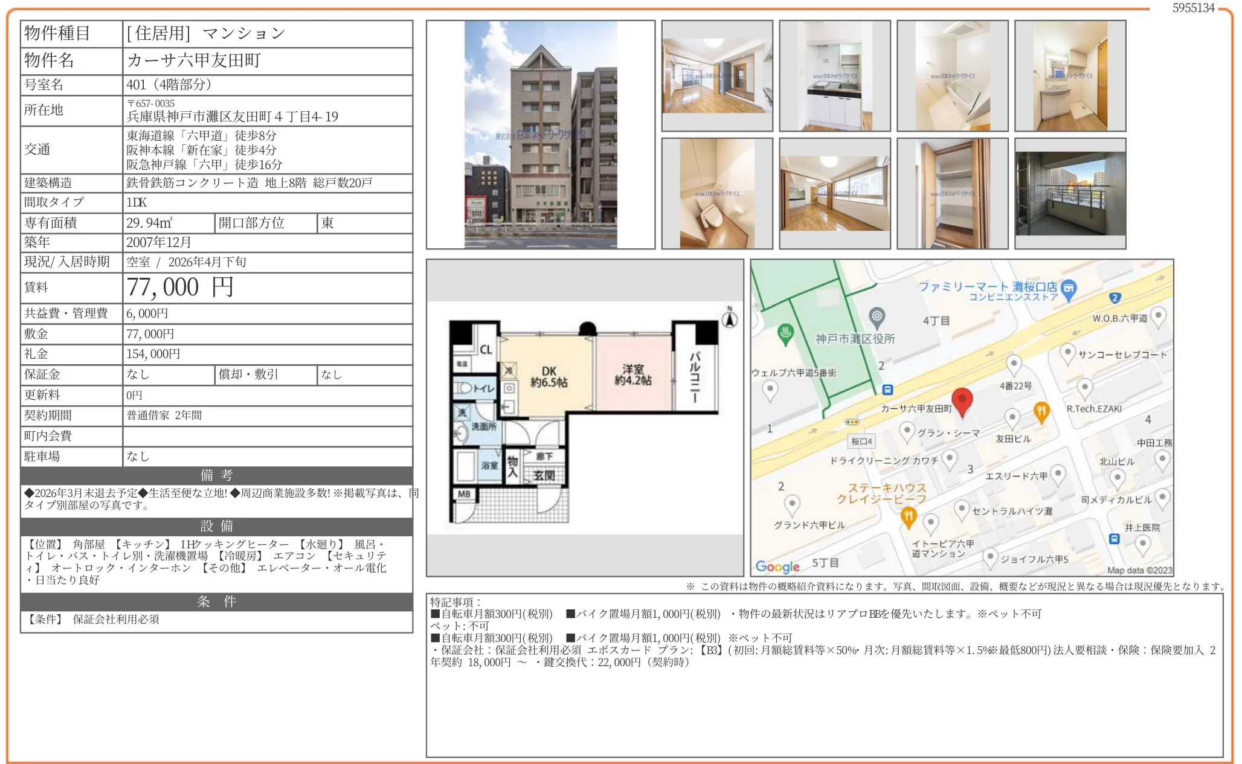Open the kitchen unit photo thumbnail
Image resolution: width=1242 pixels, height=764 pixels.
(x=834, y=76)
